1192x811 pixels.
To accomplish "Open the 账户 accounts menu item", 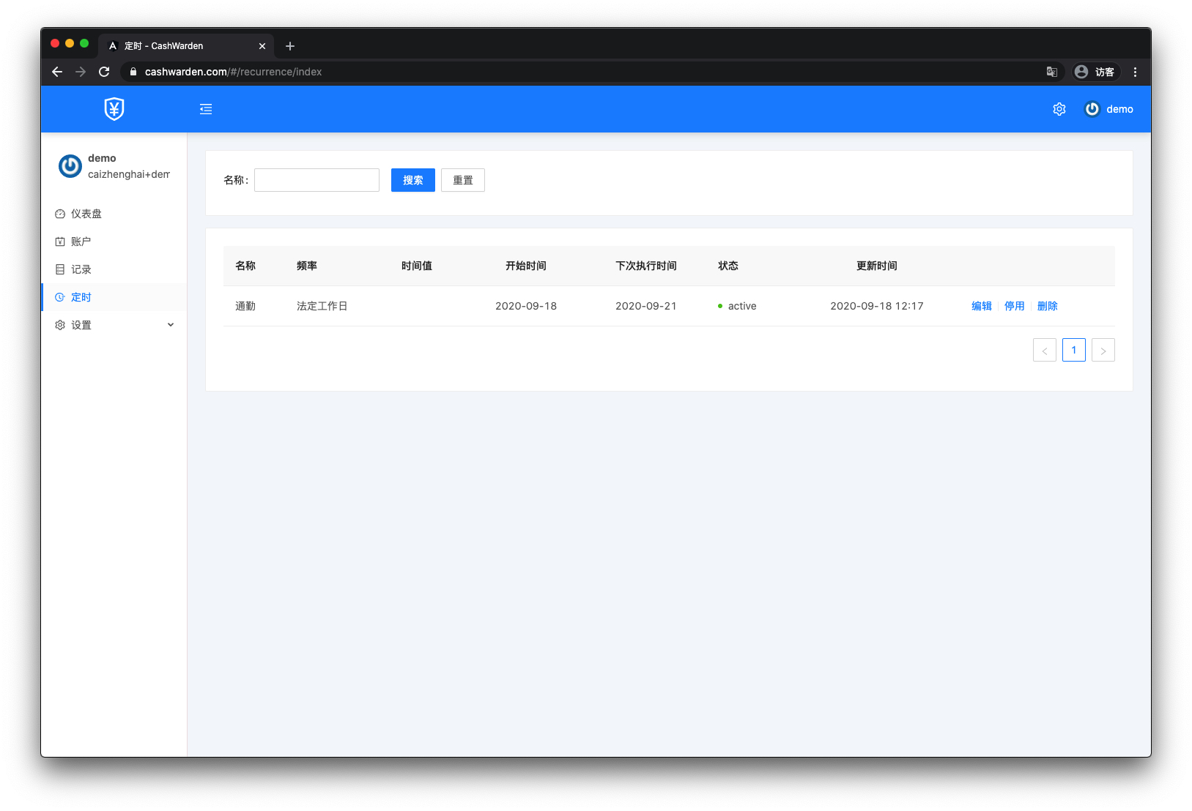I will [x=81, y=242].
